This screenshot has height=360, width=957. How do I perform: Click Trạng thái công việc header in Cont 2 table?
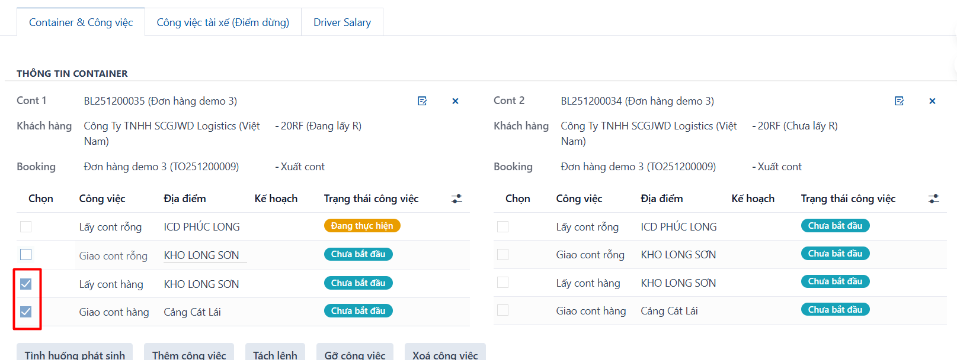(849, 199)
